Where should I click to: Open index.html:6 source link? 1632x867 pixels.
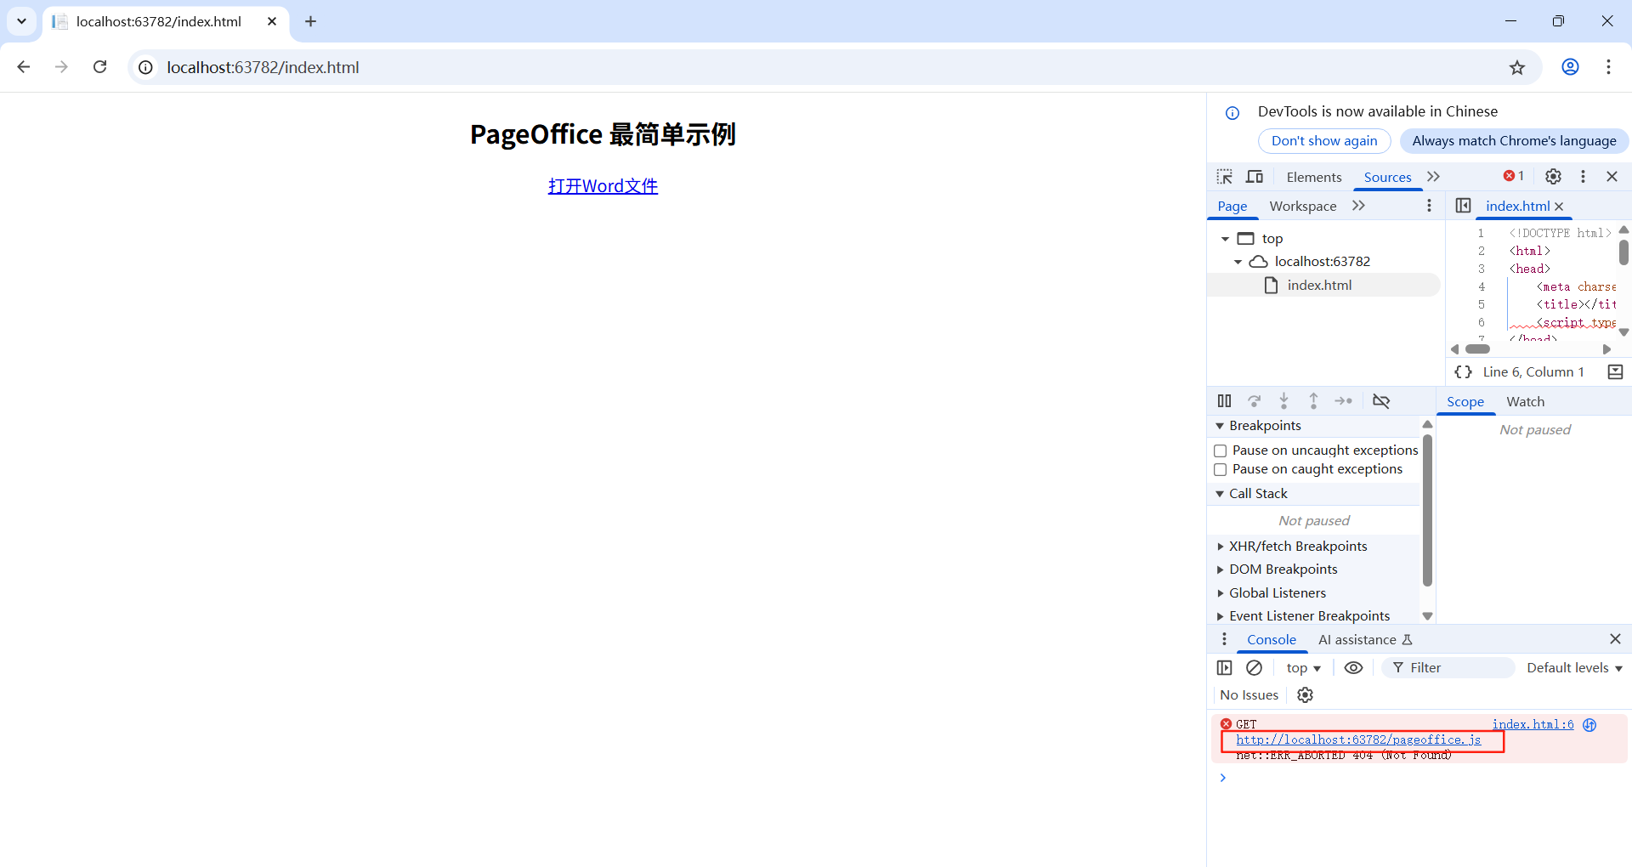click(1533, 725)
